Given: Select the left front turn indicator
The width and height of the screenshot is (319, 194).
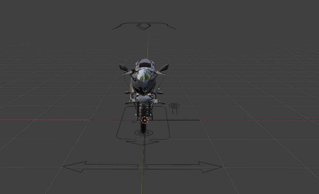Looking at the screenshot, I should (x=127, y=93).
